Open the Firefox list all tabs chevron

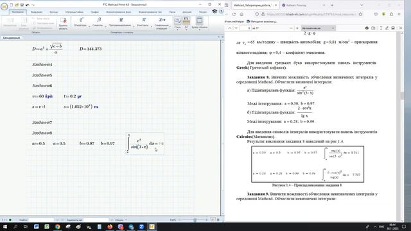(x=362, y=5)
